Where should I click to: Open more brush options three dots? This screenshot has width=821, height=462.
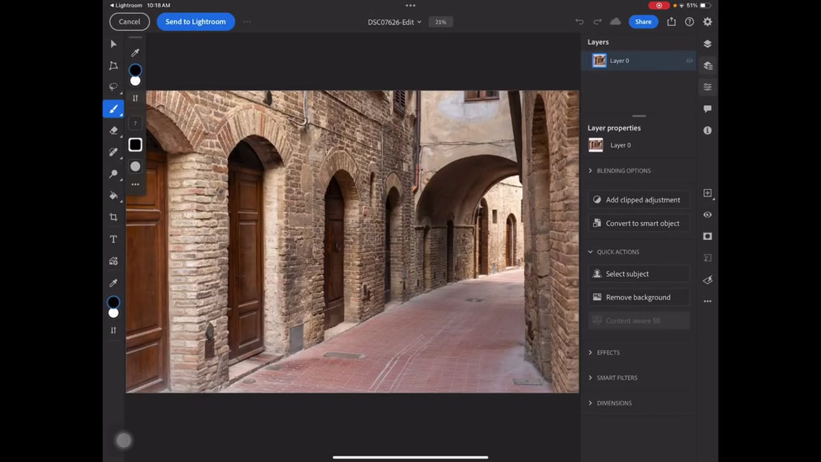pos(135,185)
